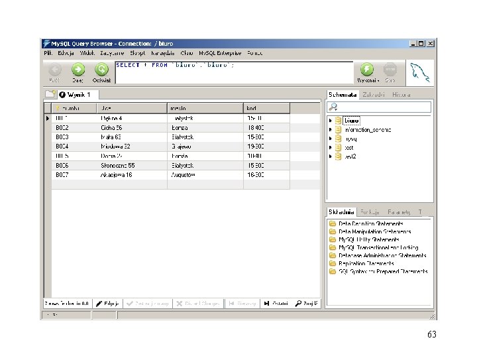This screenshot has width=477, height=358.
Task: Click the Edytuj button with pencil
Action: tap(107, 304)
